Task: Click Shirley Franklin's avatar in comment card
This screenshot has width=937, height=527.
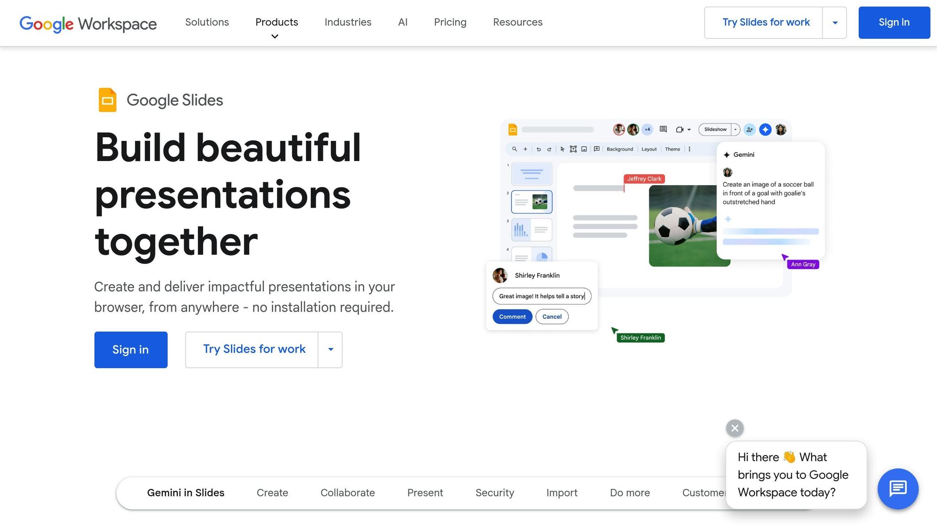Action: coord(500,275)
